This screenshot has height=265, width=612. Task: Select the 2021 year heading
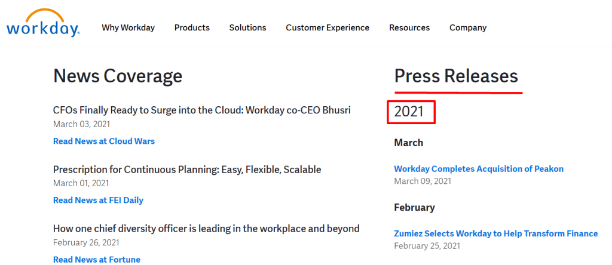[x=409, y=112]
